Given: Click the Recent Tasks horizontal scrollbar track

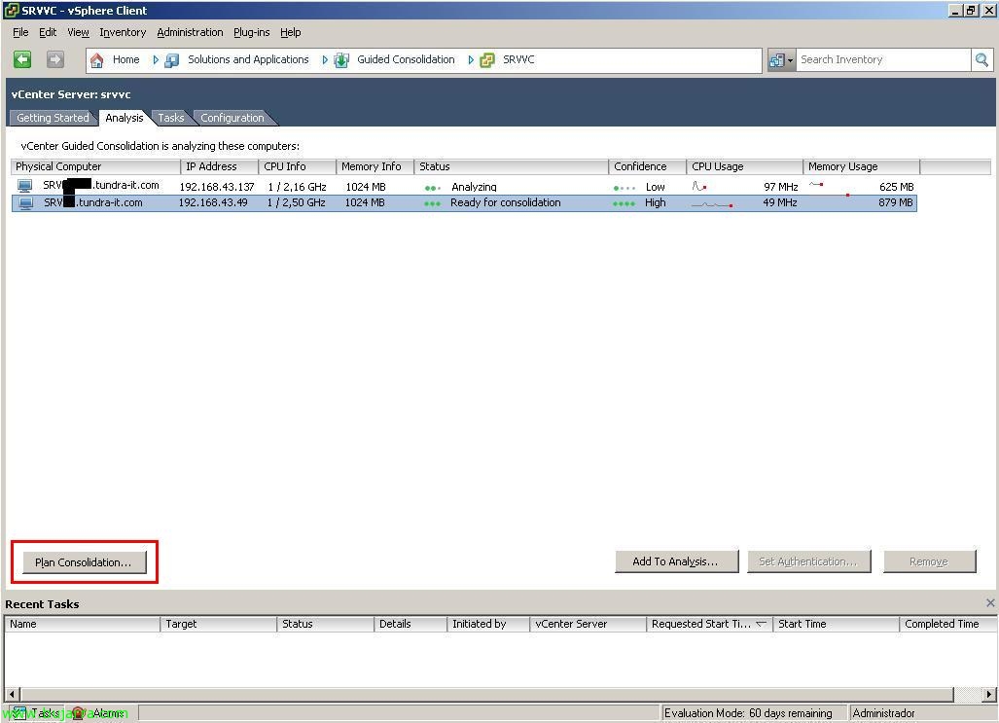Looking at the screenshot, I should (486, 694).
